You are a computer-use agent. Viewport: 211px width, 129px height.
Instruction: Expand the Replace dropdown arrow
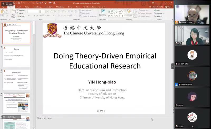pos(164,13)
